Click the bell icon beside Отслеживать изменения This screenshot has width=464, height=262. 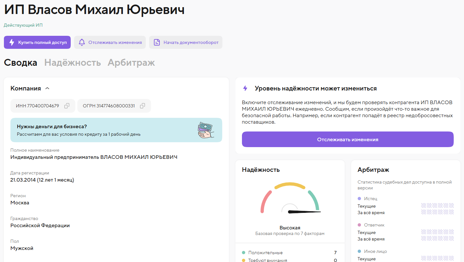[x=82, y=42]
